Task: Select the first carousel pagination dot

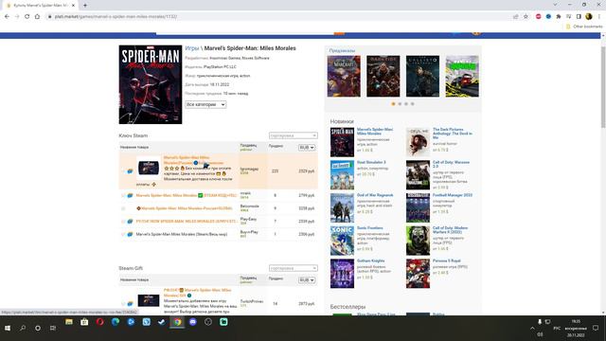Action: [x=394, y=104]
